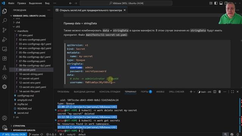Switch to ВЫХОДНЫЕ ДАННЫЕ tab
The image size is (242, 136).
[84, 92]
